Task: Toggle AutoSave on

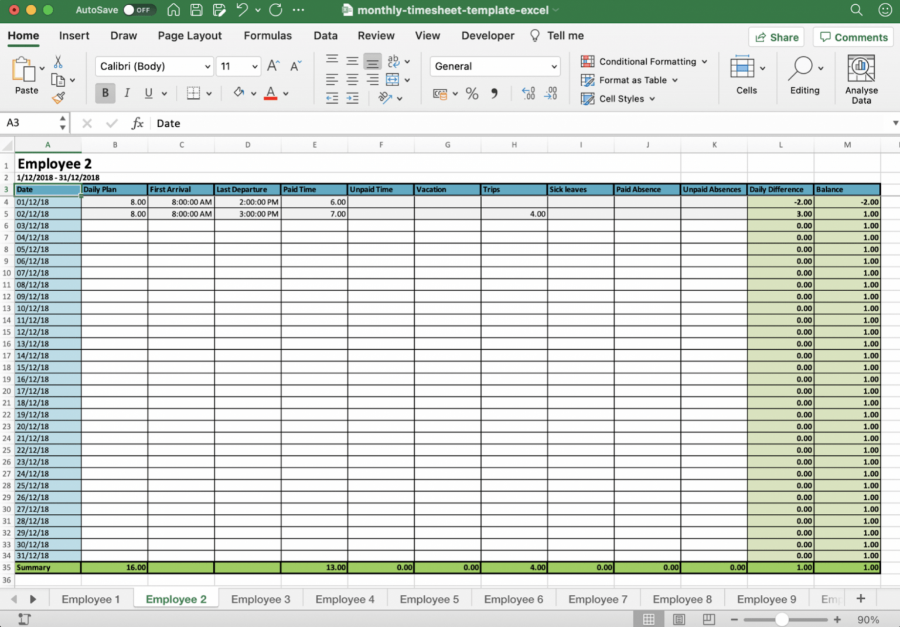Action: click(140, 10)
